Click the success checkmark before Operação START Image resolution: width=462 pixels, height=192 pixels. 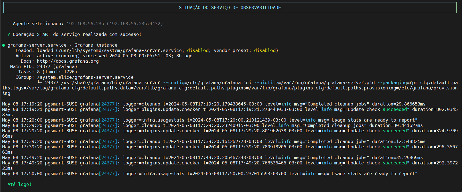[9, 34]
